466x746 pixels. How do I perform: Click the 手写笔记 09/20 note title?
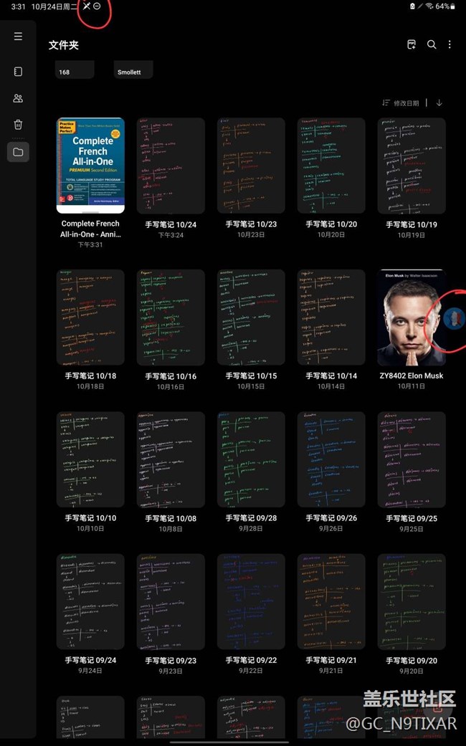[412, 660]
